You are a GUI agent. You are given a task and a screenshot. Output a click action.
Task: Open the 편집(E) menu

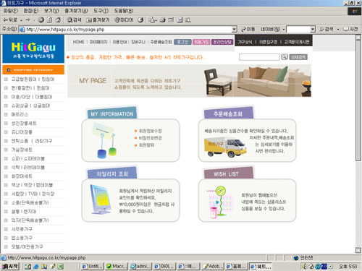31,11
